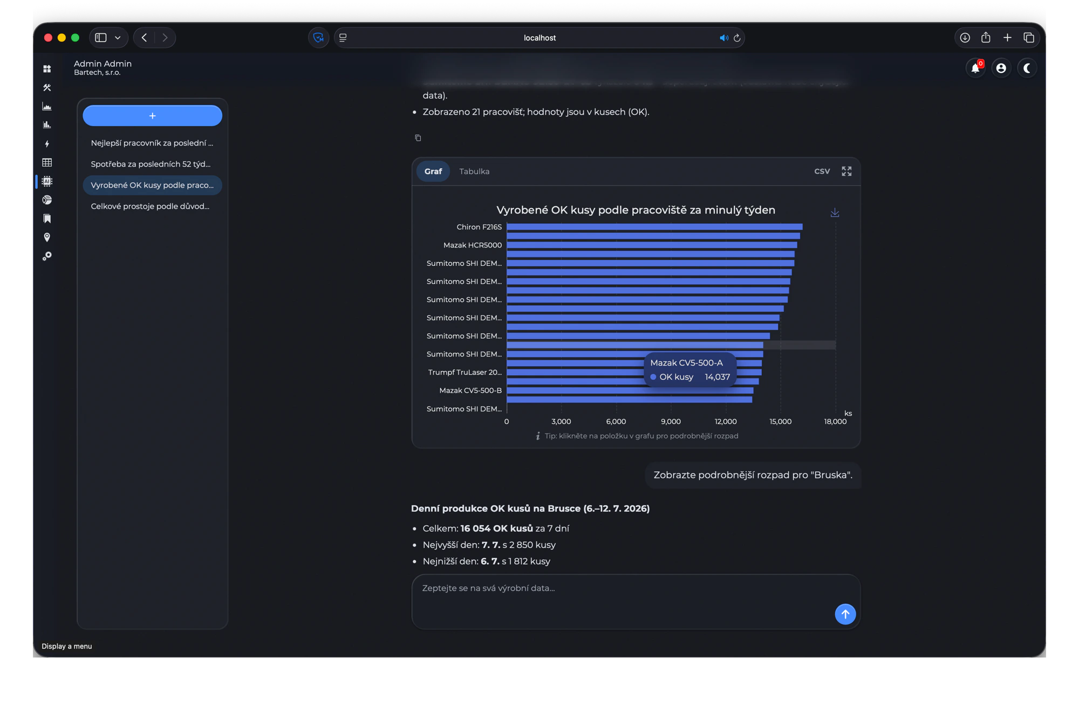Start a new chat with the plus button
Screen dimensions: 1079x701
152,115
